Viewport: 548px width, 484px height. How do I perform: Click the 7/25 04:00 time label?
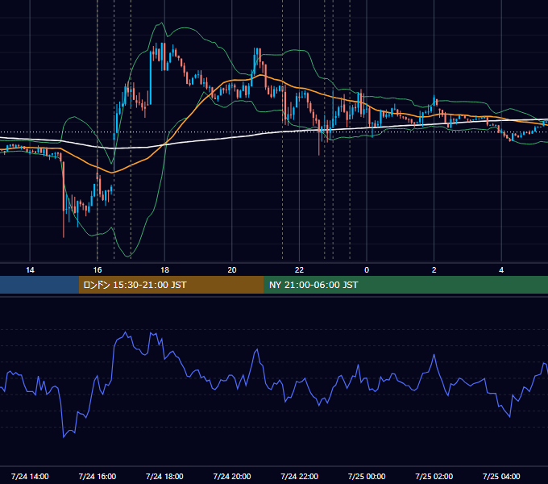501,476
